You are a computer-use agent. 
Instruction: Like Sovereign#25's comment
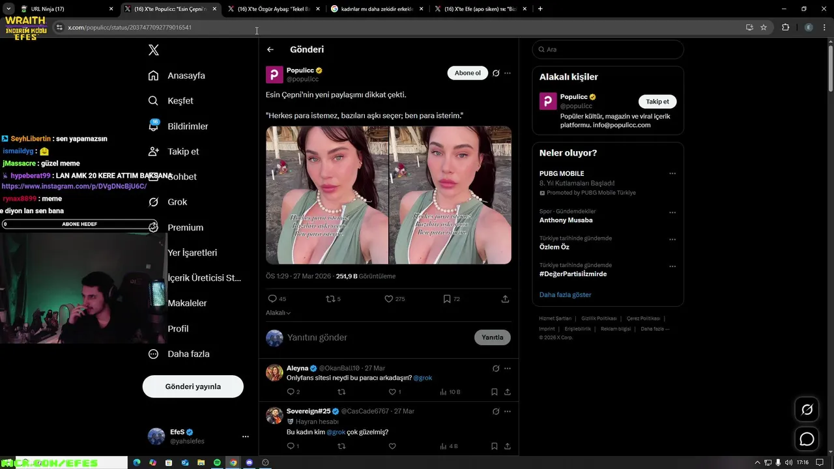pyautogui.click(x=392, y=446)
